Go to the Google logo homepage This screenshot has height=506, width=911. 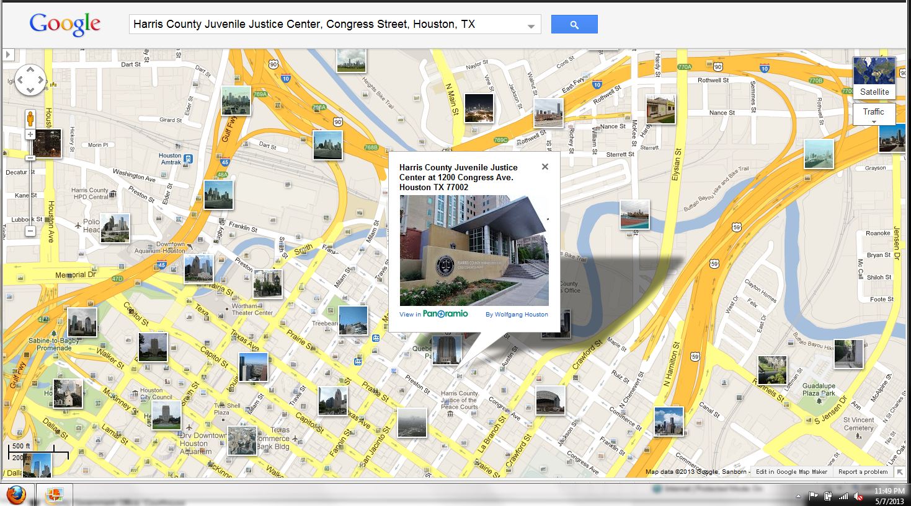point(64,24)
